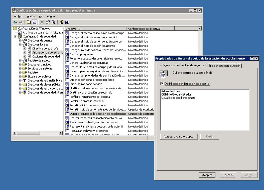Screen dimensions: 264x190
Task: Select Configuración de directiva de seguridad tab
Action: [182, 65]
